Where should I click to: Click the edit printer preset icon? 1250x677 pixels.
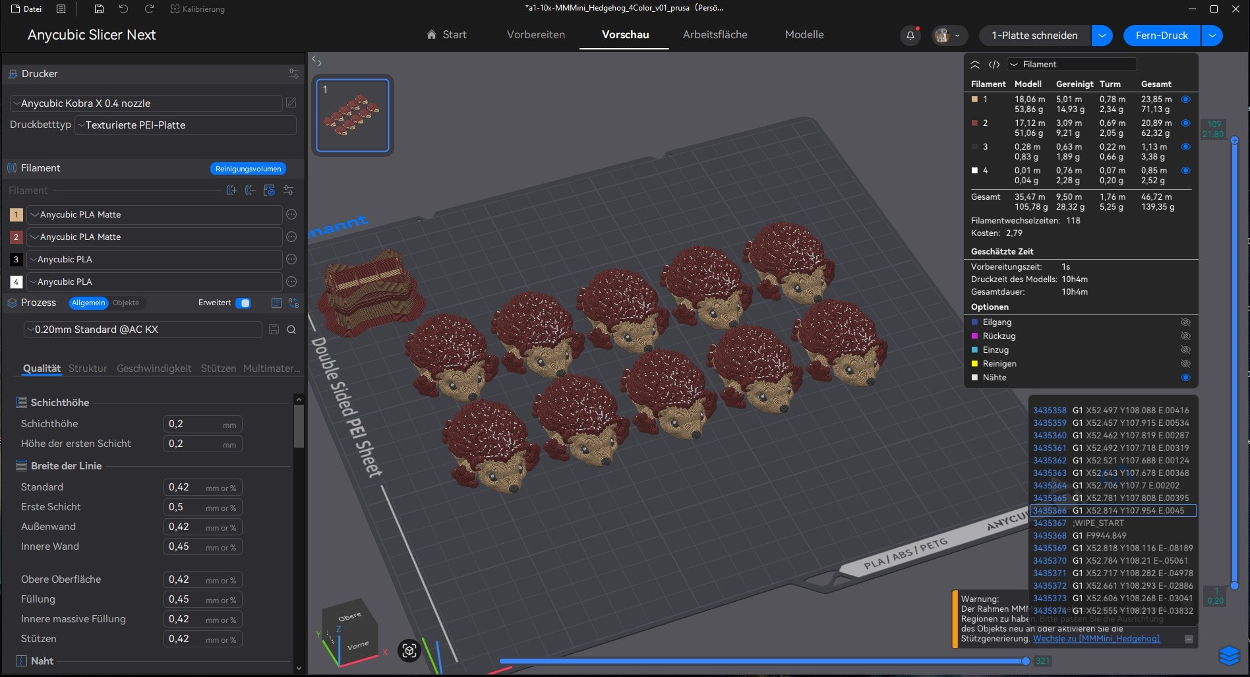click(291, 103)
